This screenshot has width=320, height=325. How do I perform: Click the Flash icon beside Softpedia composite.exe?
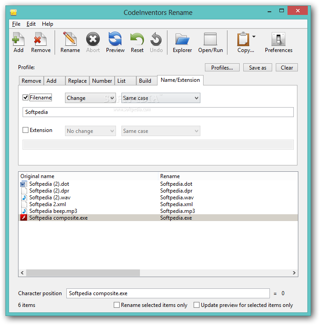coord(23,217)
